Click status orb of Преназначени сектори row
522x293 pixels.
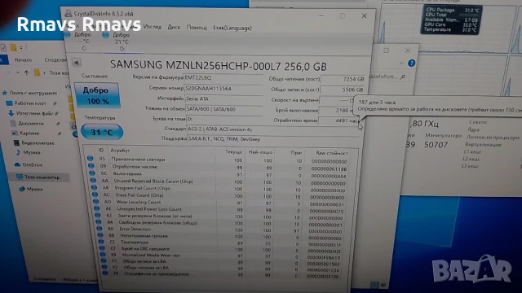click(x=91, y=159)
